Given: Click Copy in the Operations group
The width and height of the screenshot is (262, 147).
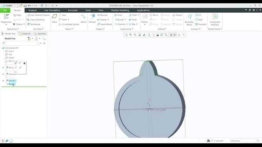Looking at the screenshot, I should (17, 15).
